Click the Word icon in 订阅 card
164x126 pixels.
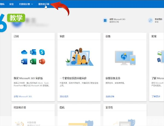point(24,61)
